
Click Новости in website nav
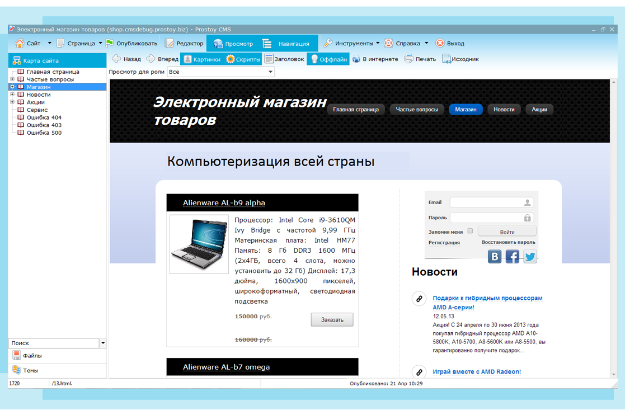(504, 110)
